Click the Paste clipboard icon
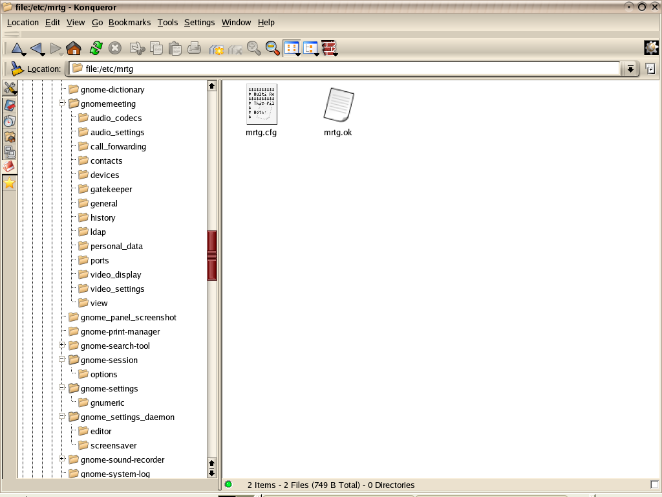 (x=175, y=48)
